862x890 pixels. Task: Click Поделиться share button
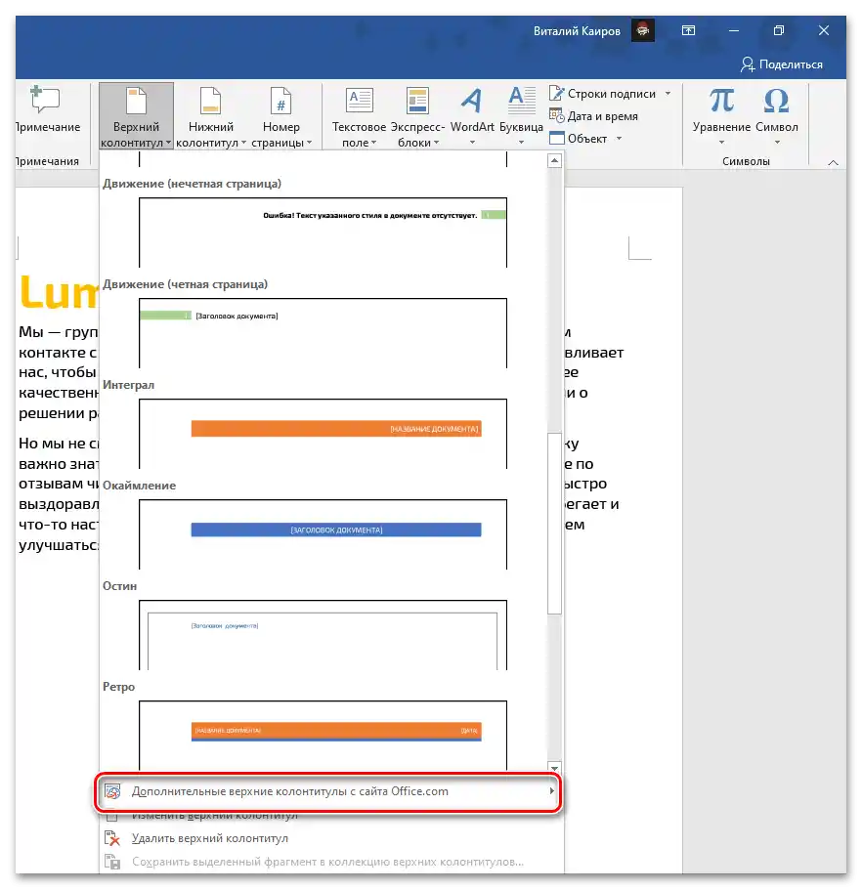pos(781,64)
